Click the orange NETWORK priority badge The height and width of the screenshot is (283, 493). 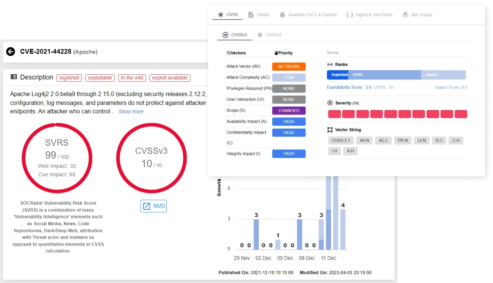coord(289,67)
